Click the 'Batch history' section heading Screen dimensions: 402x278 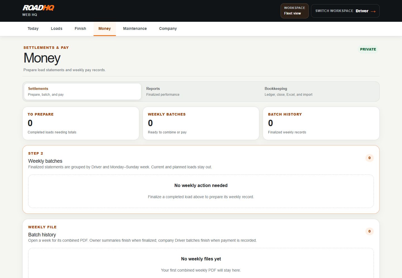coord(42,235)
